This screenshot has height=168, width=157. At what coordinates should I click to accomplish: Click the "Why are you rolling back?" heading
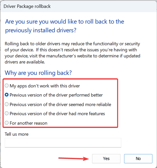38,73
